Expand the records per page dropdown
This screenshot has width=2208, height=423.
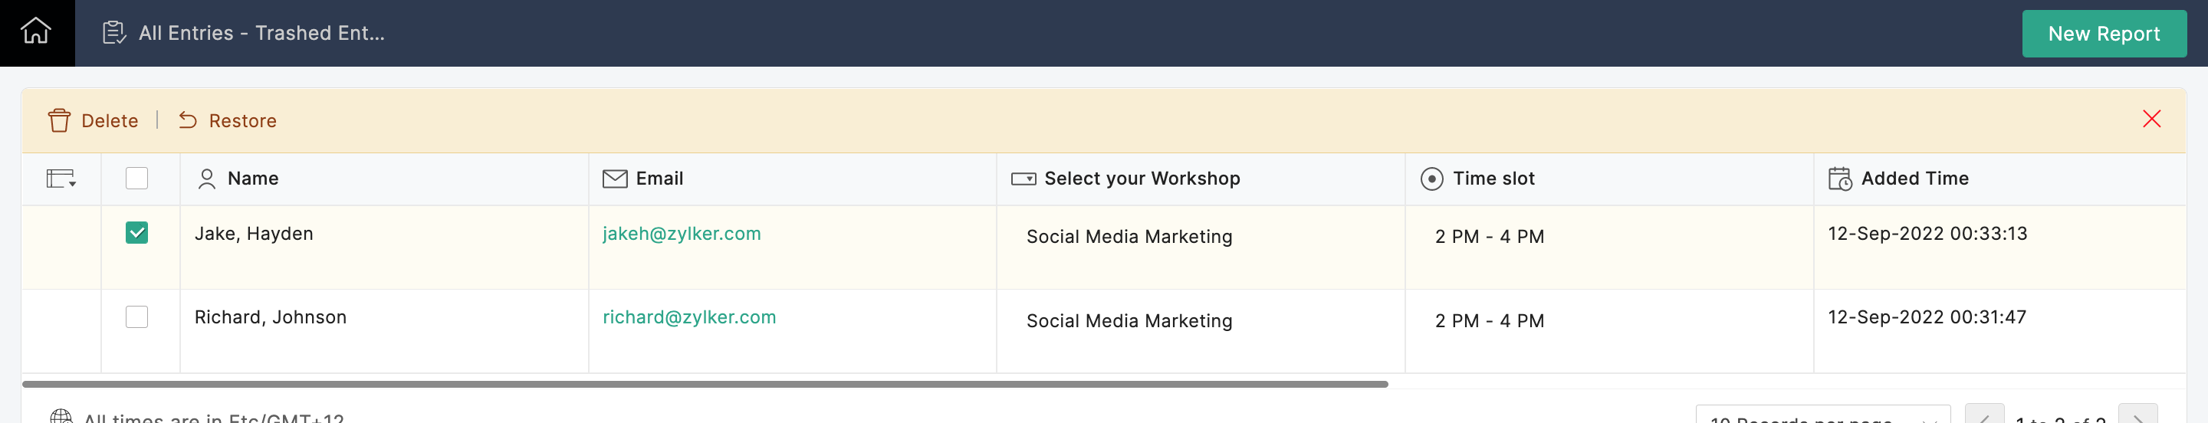1822,416
